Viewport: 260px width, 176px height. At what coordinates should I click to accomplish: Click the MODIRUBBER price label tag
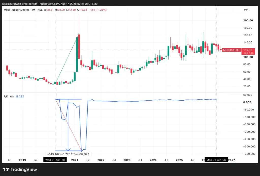232,50
